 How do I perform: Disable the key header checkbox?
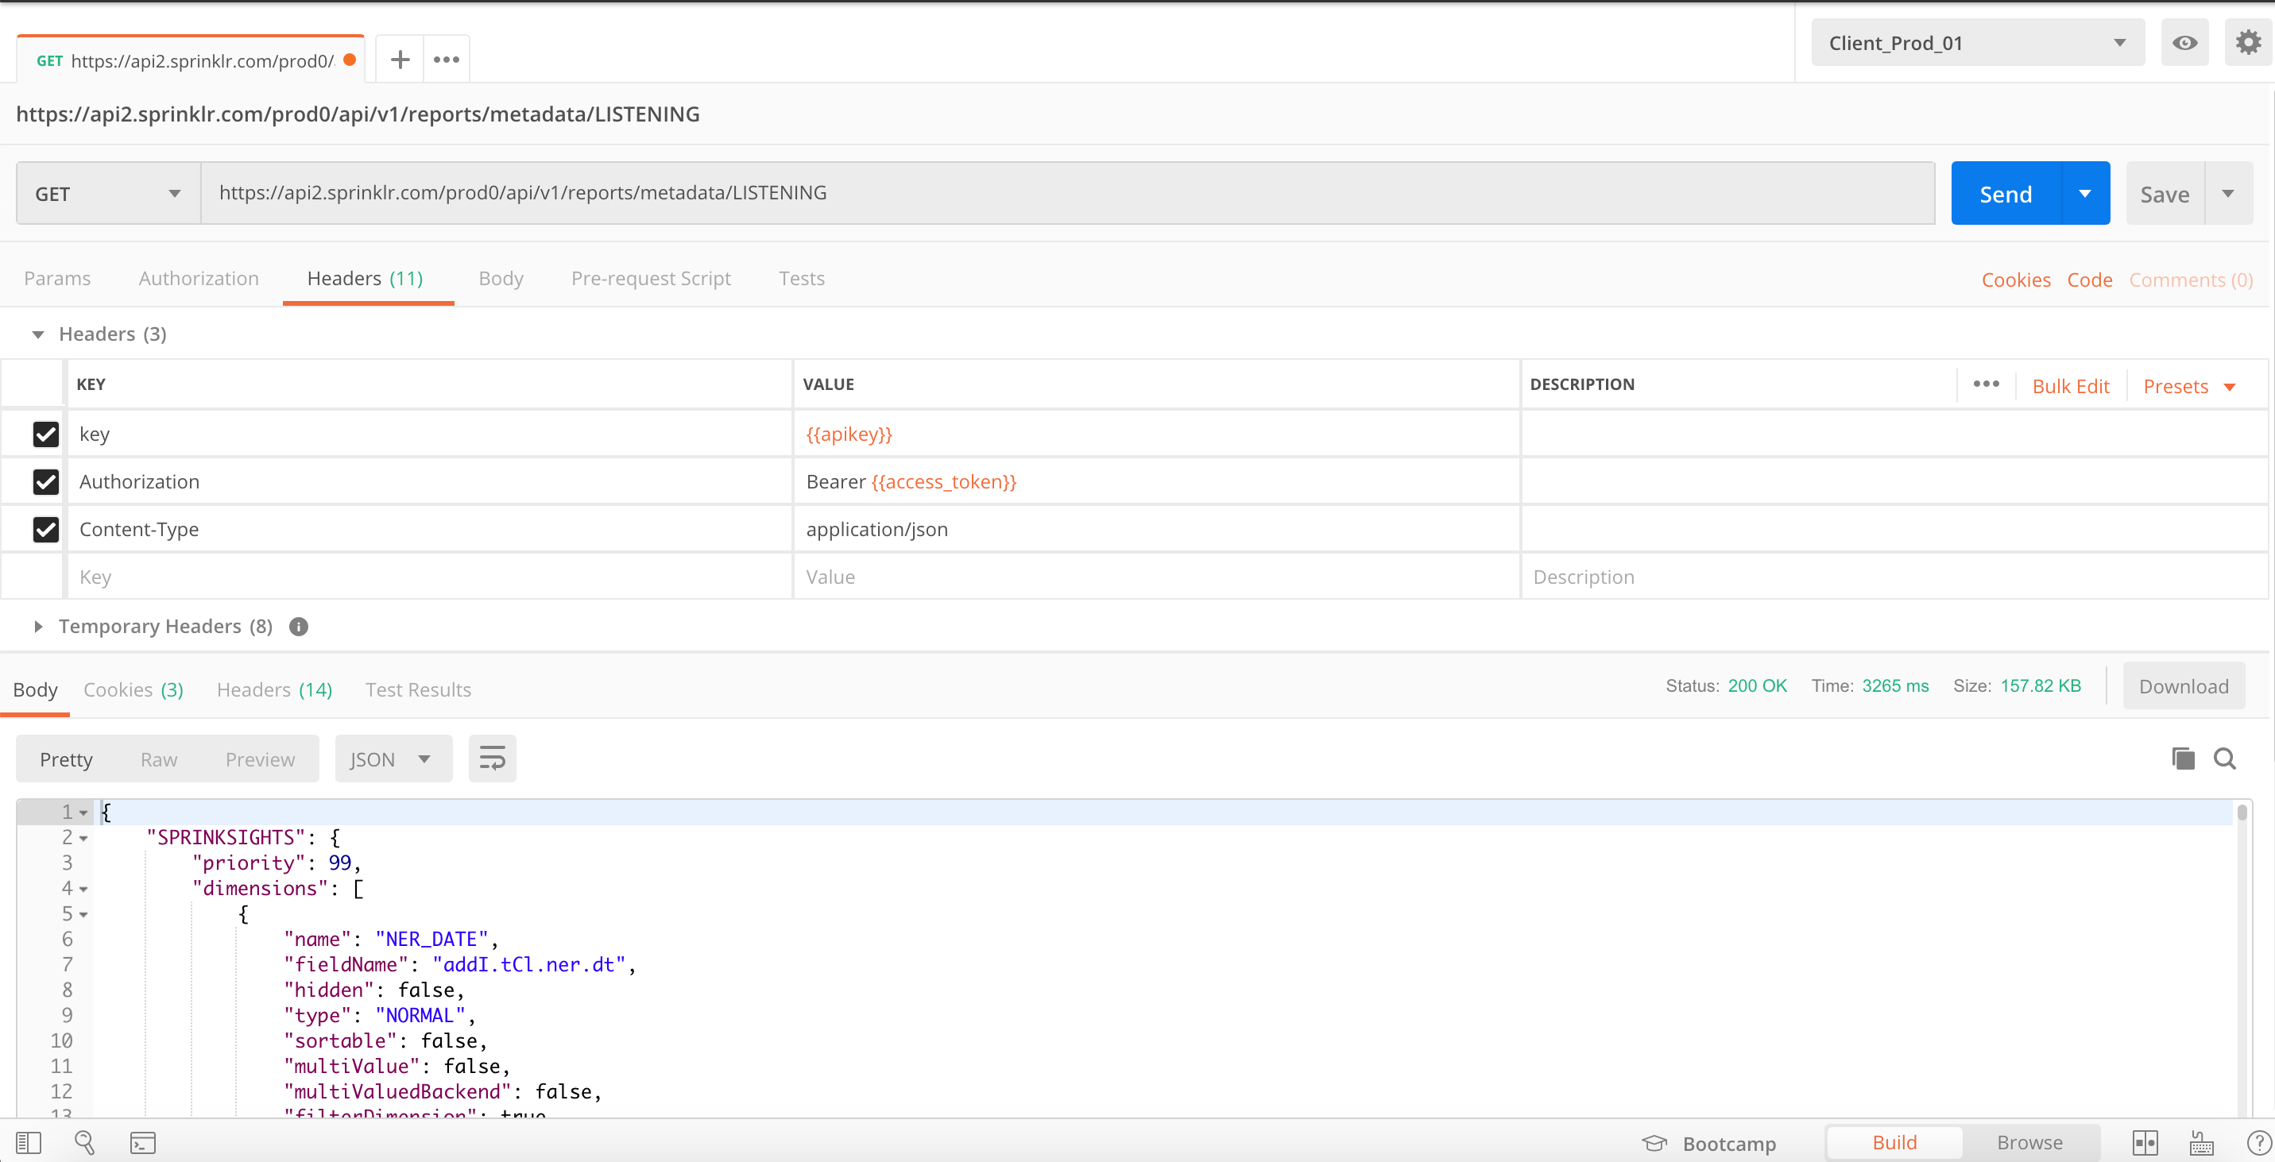pyautogui.click(x=46, y=434)
